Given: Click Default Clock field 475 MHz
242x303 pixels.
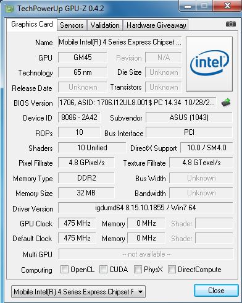Looking at the screenshot, I should point(77,238).
